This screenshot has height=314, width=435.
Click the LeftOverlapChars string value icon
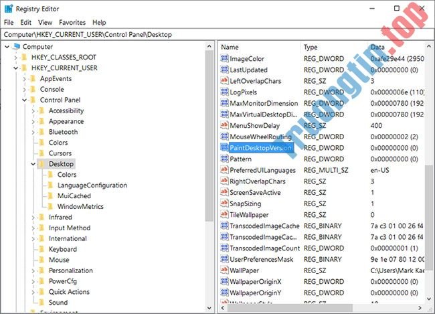pos(224,81)
